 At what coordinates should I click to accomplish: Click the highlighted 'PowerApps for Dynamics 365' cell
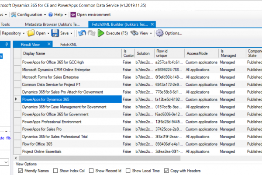pyautogui.click(x=71, y=99)
